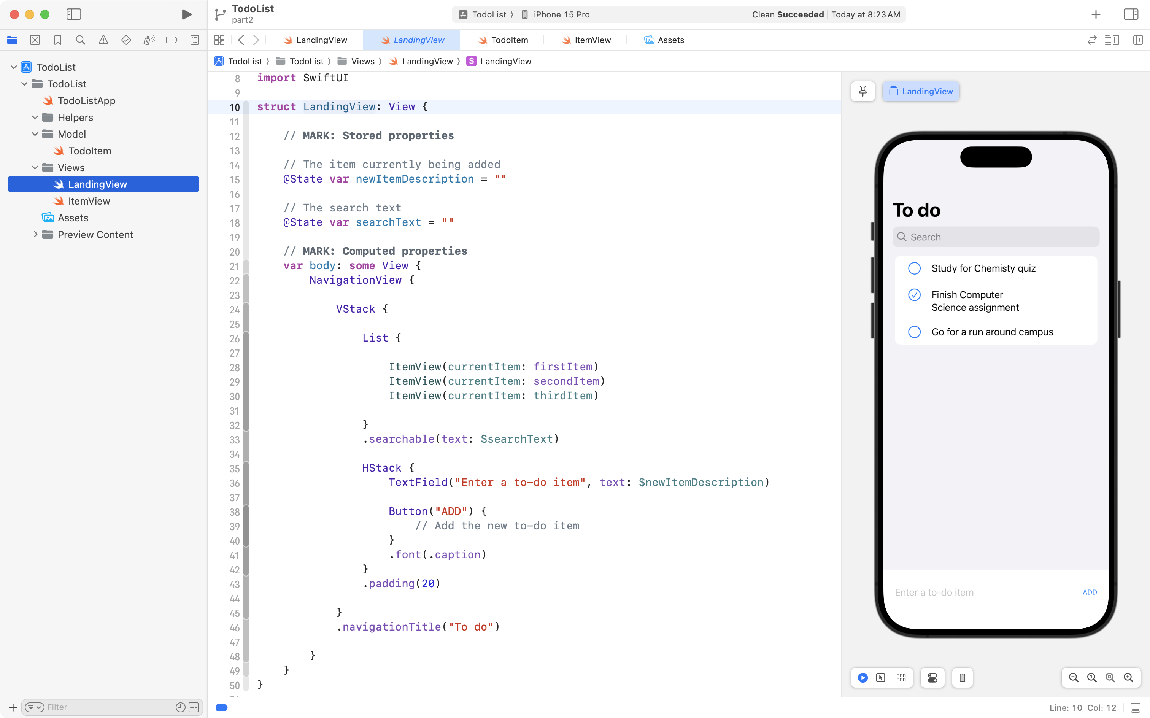Collapse the Views folder
Screen dimensions: 1150x718
(35, 168)
